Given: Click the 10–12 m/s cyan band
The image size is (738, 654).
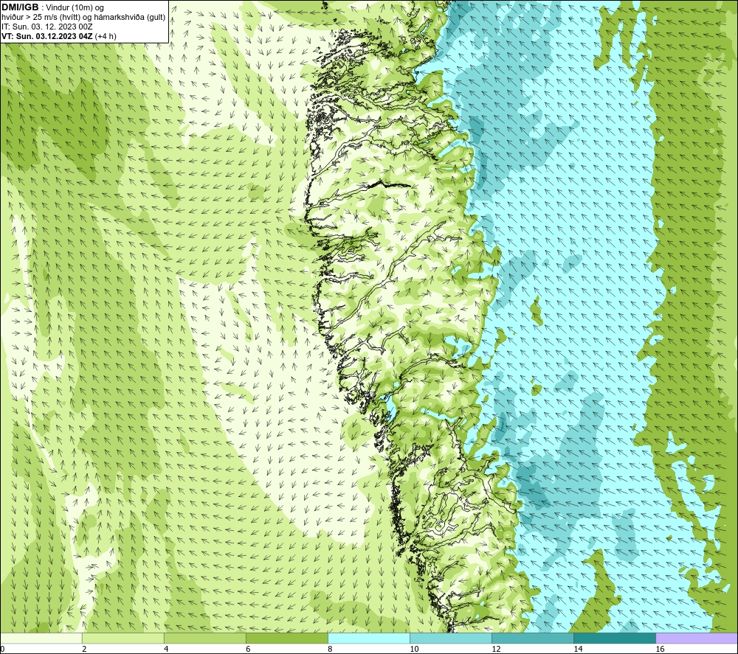Looking at the screenshot, I should (451, 638).
